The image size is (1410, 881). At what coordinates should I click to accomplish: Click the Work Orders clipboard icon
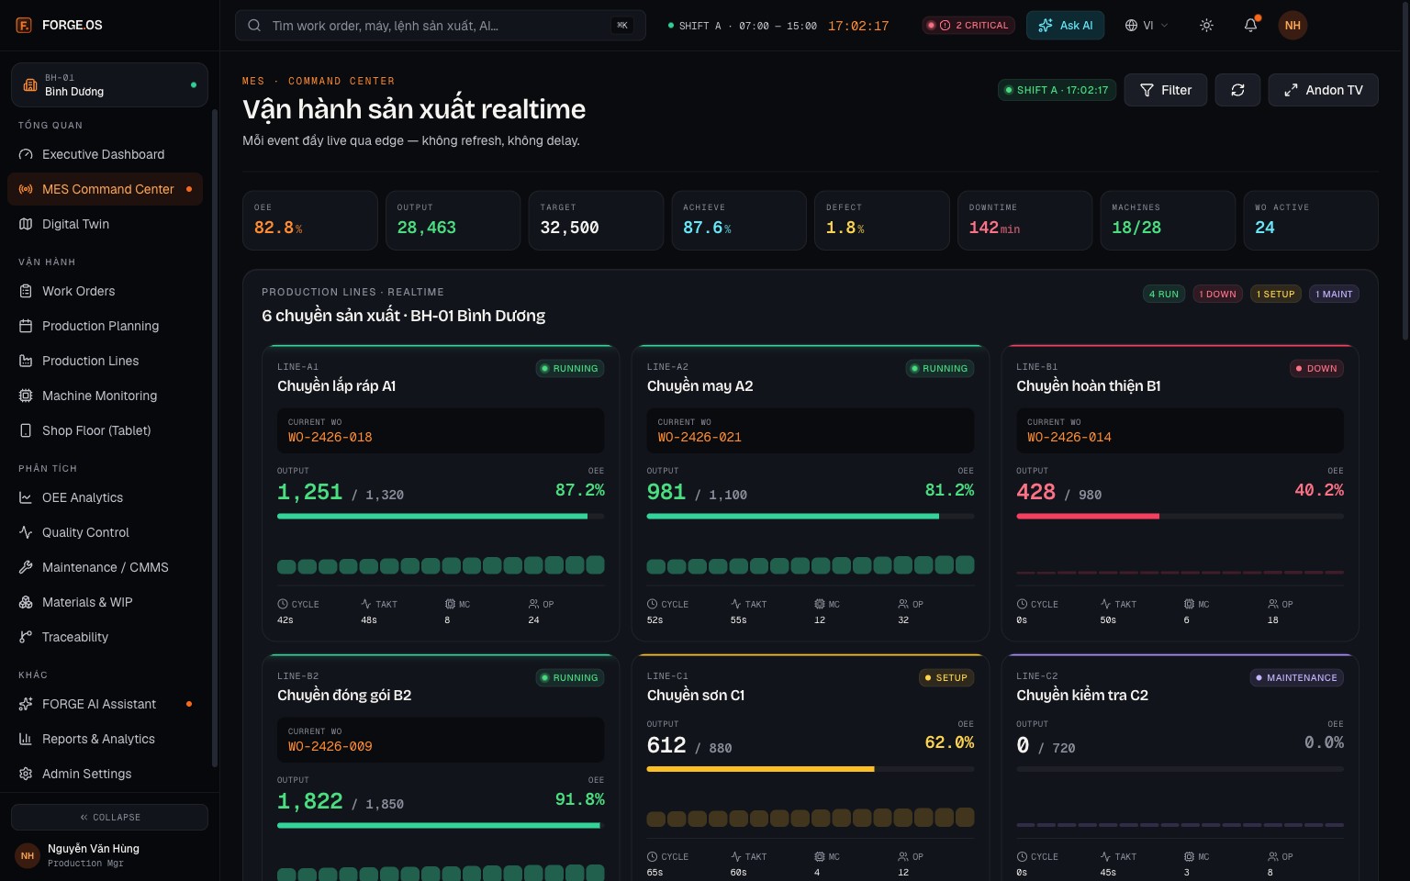[26, 291]
